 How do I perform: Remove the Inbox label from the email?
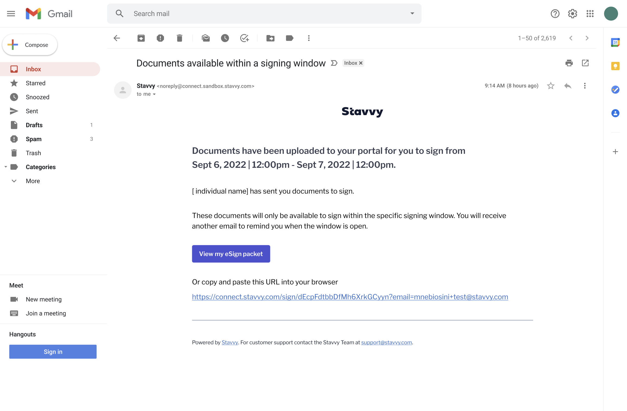pos(361,63)
